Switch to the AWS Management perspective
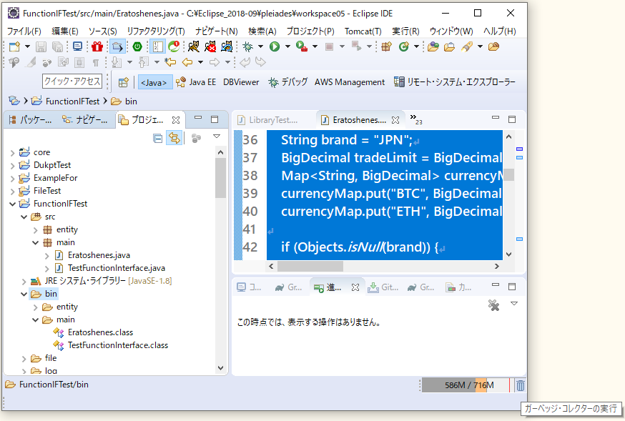The width and height of the screenshot is (625, 421). pyautogui.click(x=350, y=82)
